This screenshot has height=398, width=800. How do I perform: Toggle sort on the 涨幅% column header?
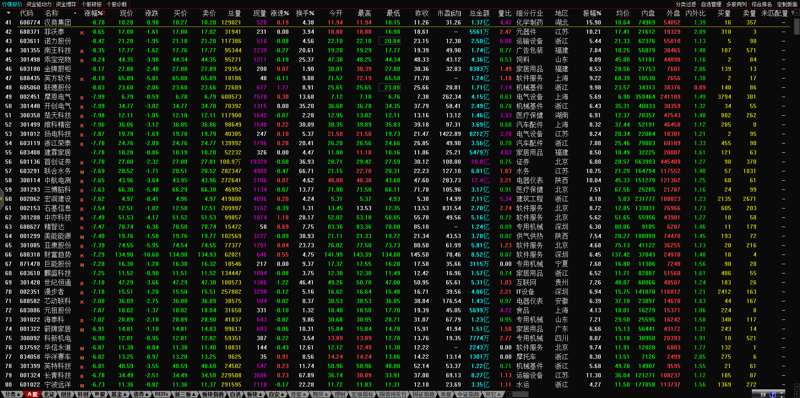click(x=93, y=13)
